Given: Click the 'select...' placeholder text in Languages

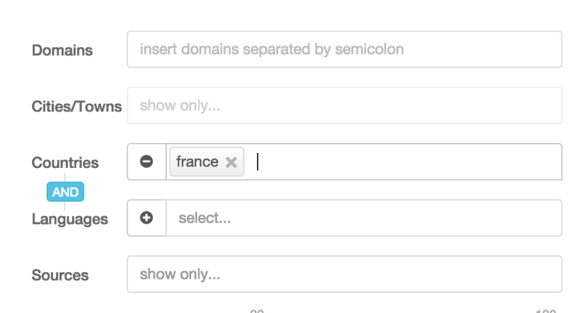Looking at the screenshot, I should [205, 218].
